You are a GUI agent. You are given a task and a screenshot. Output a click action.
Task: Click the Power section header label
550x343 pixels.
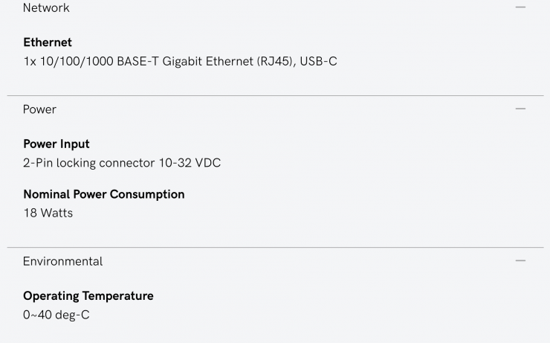(39, 109)
